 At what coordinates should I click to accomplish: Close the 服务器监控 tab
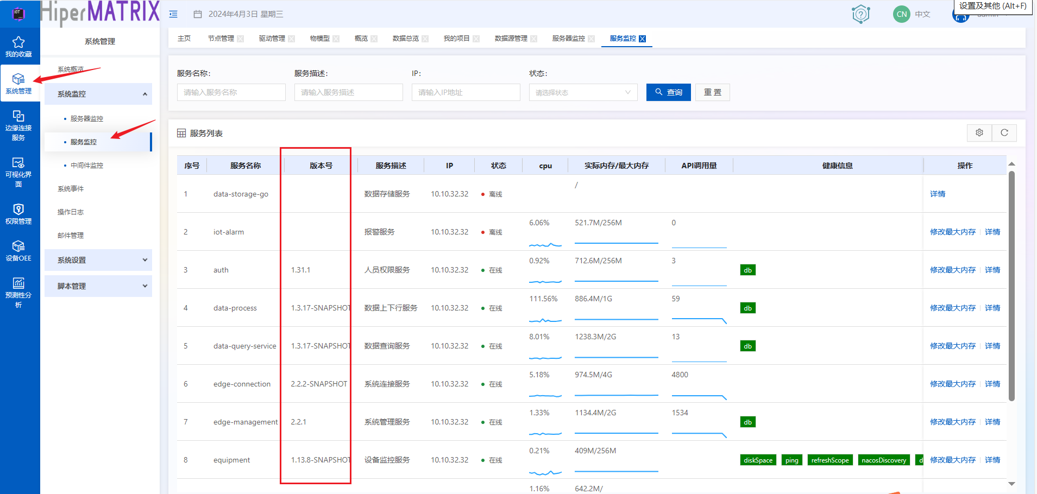pyautogui.click(x=591, y=39)
